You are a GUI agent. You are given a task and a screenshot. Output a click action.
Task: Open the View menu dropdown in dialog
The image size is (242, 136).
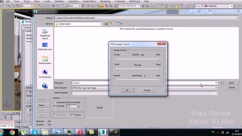[120, 24]
